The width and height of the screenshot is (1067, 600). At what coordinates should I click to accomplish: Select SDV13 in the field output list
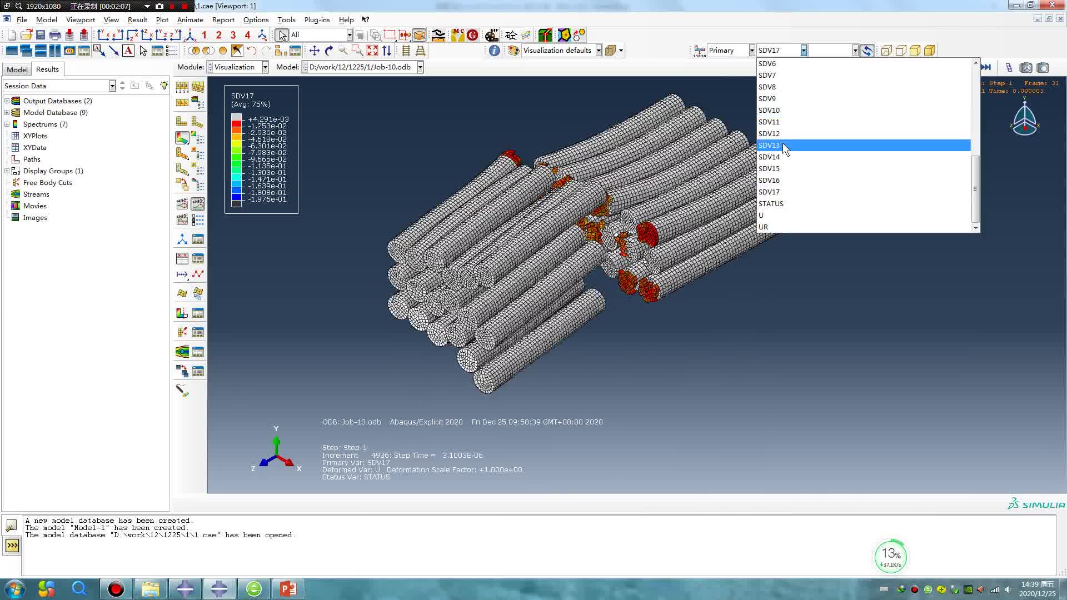pos(864,145)
